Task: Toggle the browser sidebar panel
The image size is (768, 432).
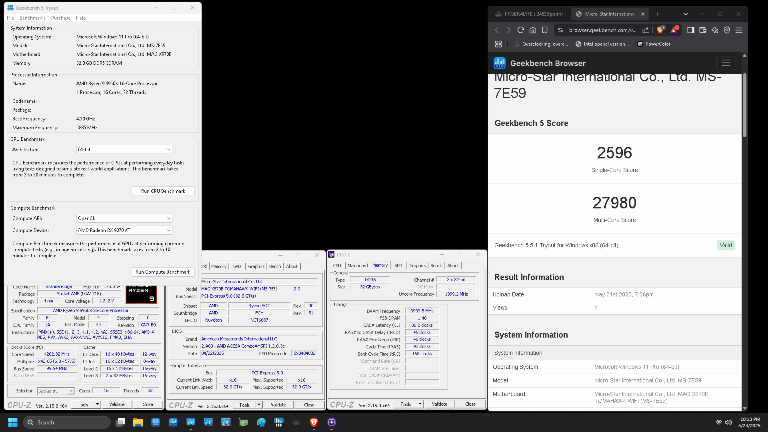Action: 690,30
